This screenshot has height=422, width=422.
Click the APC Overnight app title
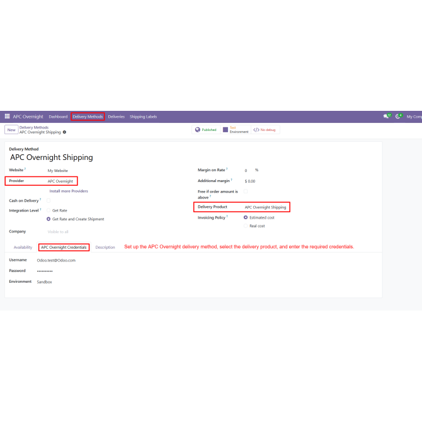click(x=28, y=117)
